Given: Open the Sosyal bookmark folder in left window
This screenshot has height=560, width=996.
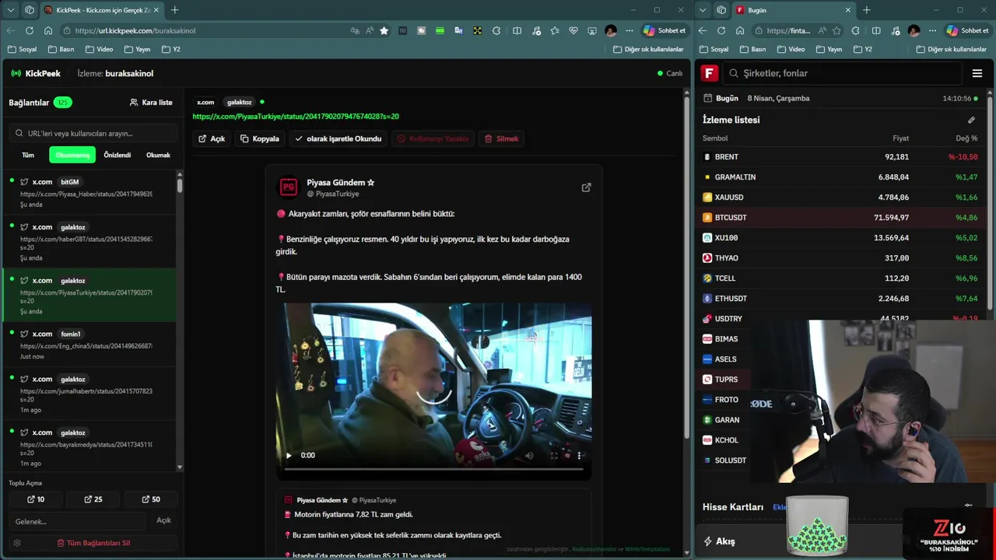Looking at the screenshot, I should pyautogui.click(x=22, y=49).
